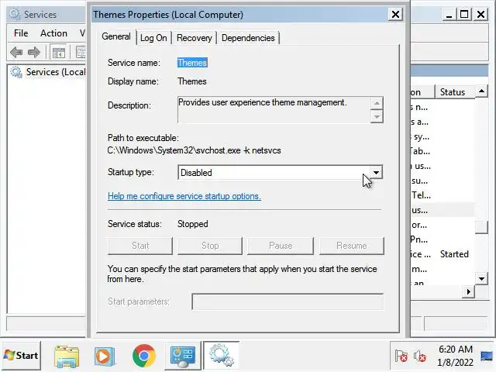Launch Windows Media Player from taskbar
496x372 pixels.
105,356
